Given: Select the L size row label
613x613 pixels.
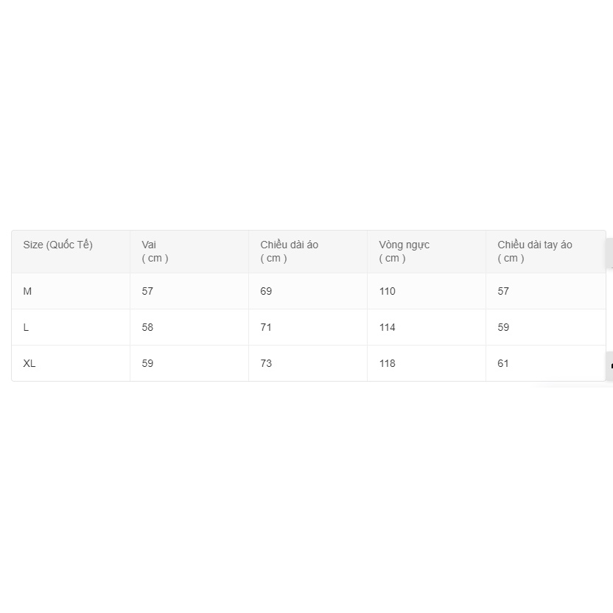Looking at the screenshot, I should point(27,327).
